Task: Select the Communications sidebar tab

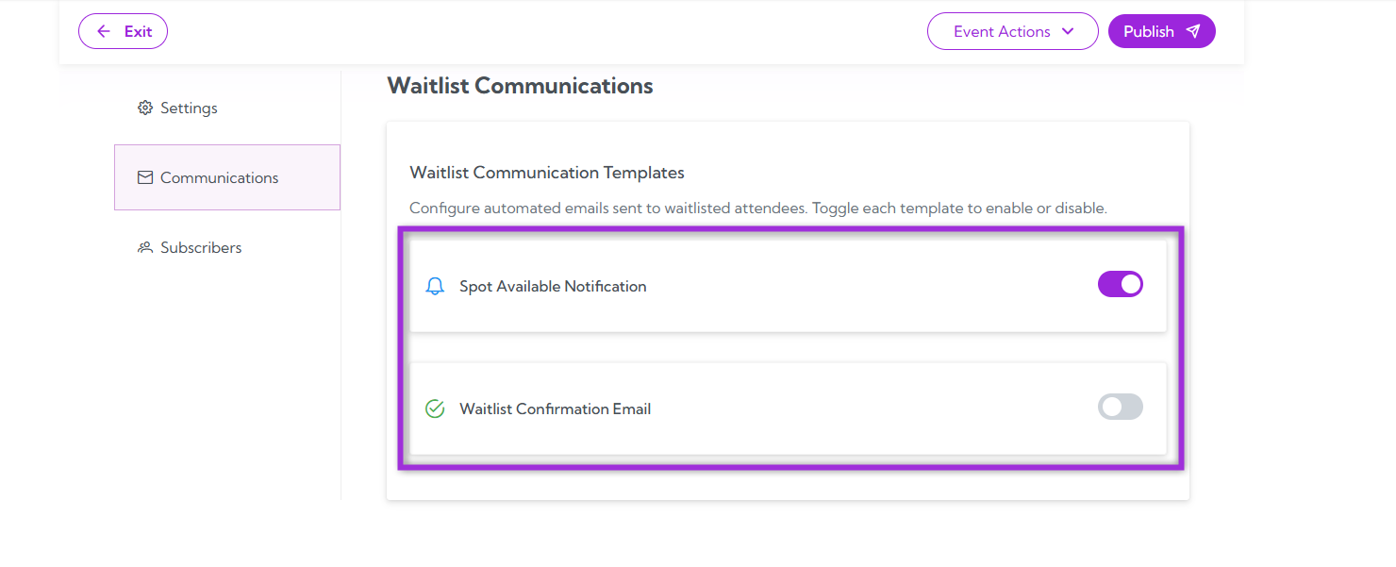Action: [220, 176]
